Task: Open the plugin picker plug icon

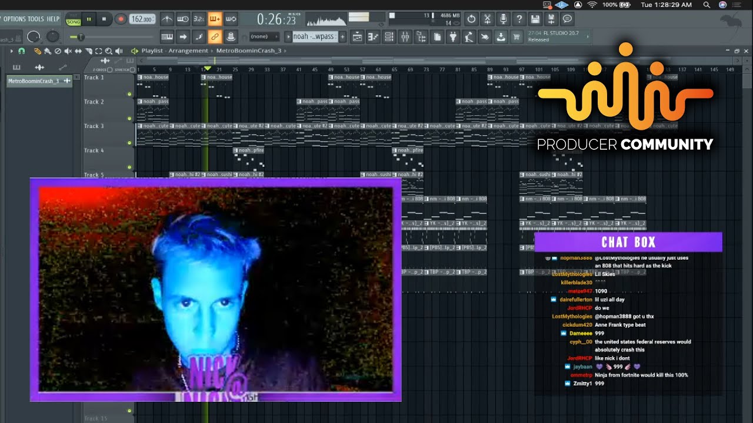Action: click(x=452, y=36)
